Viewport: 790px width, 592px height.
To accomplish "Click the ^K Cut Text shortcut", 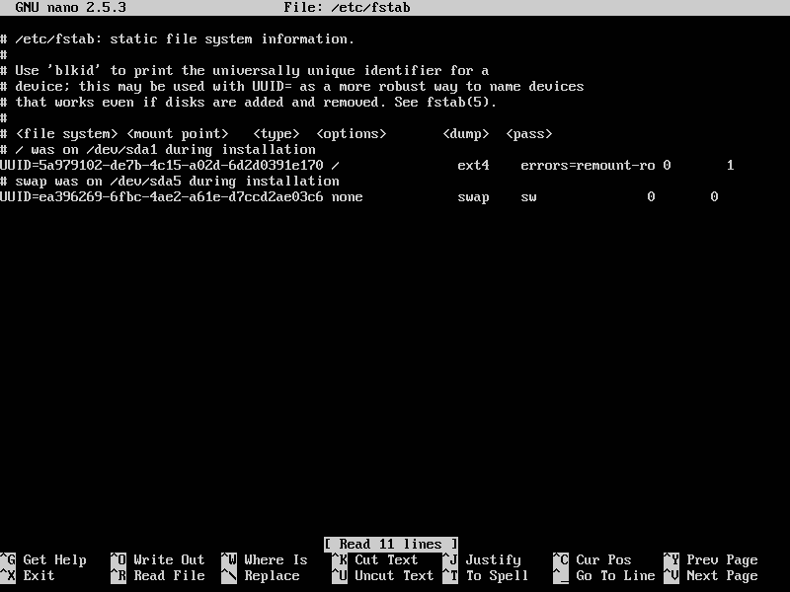I will 375,559.
